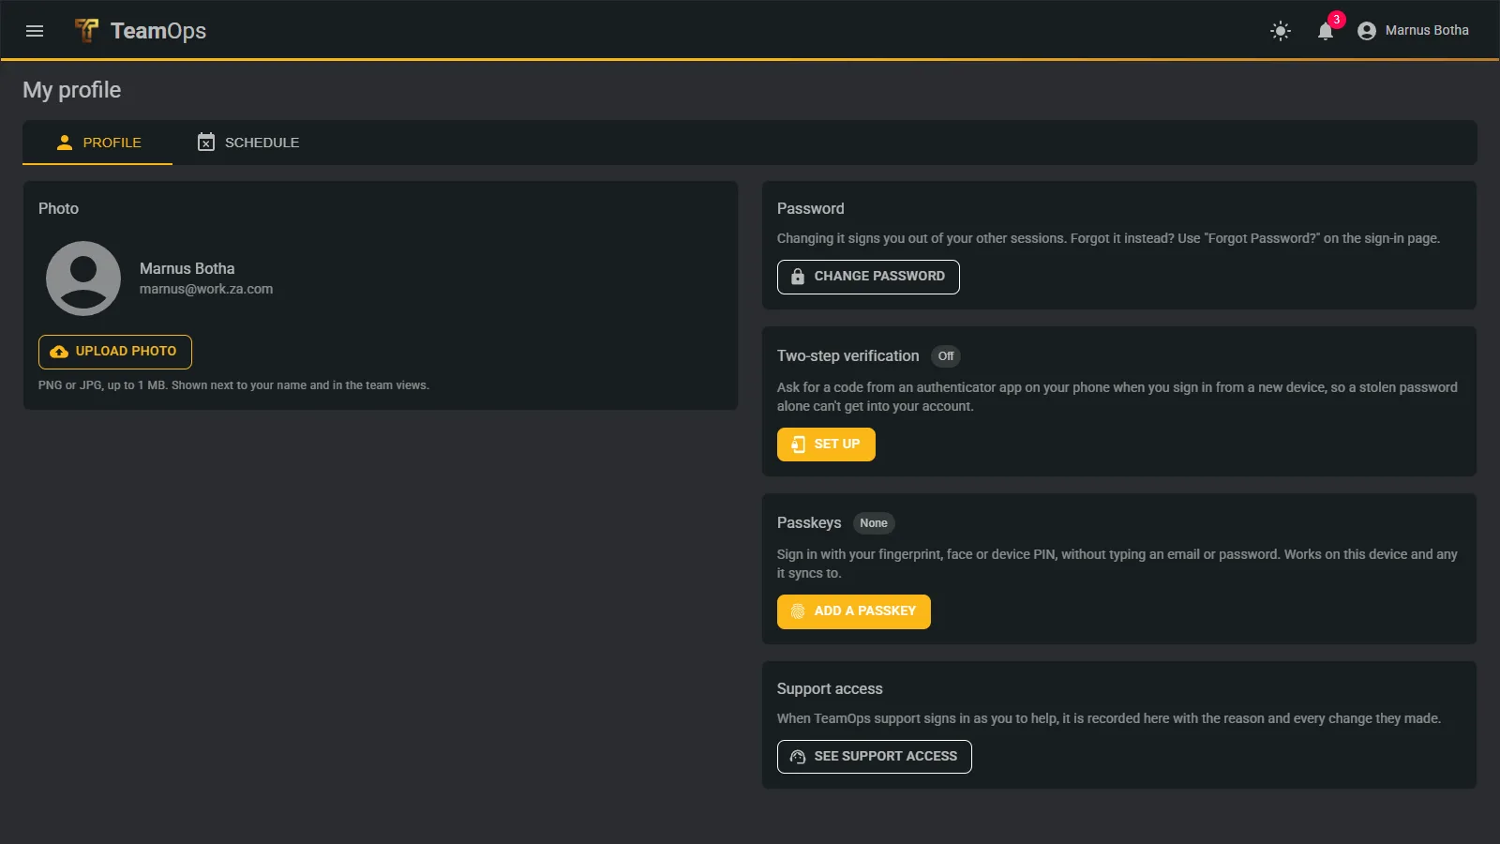Screen dimensions: 1500x844
Task: Switch to the Schedule tab
Action: point(248,143)
